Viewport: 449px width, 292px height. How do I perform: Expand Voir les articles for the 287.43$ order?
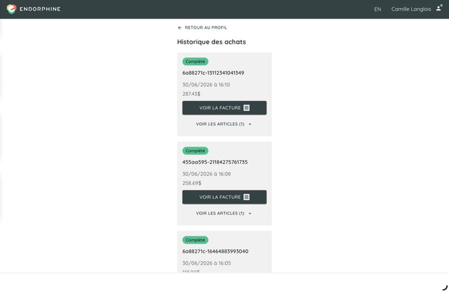(224, 124)
